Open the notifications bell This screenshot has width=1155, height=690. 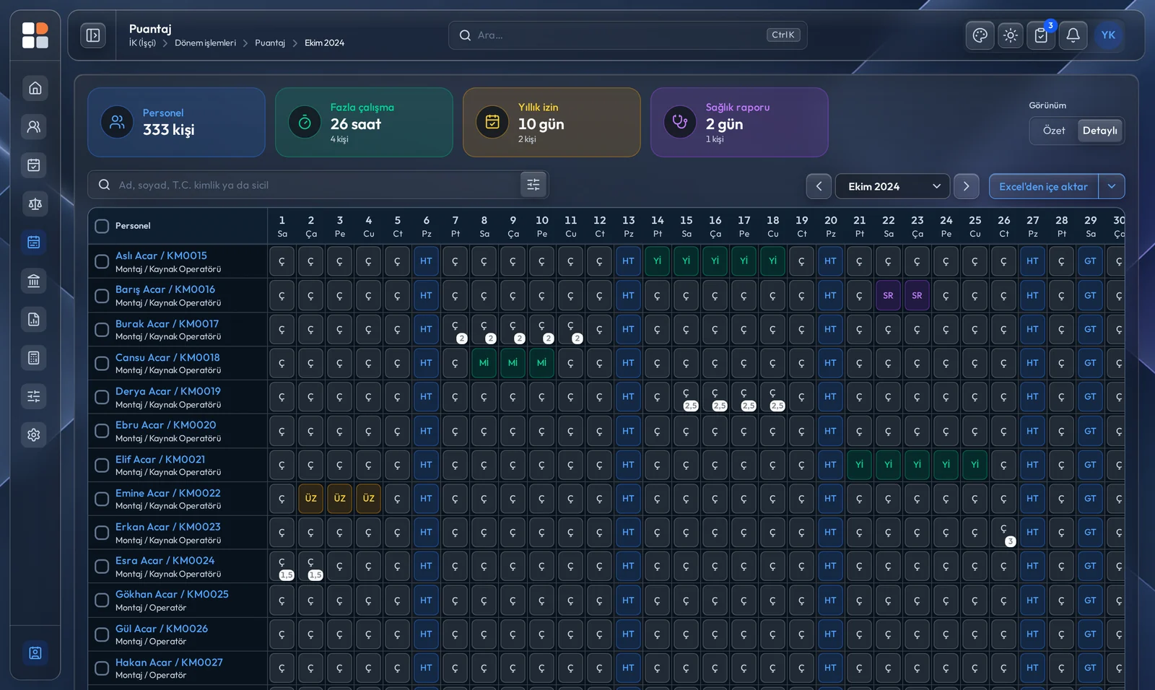tap(1073, 35)
